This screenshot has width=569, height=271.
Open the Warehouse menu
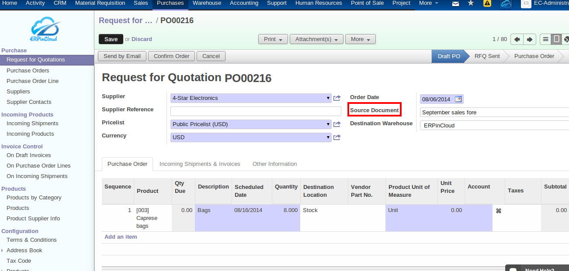207,3
